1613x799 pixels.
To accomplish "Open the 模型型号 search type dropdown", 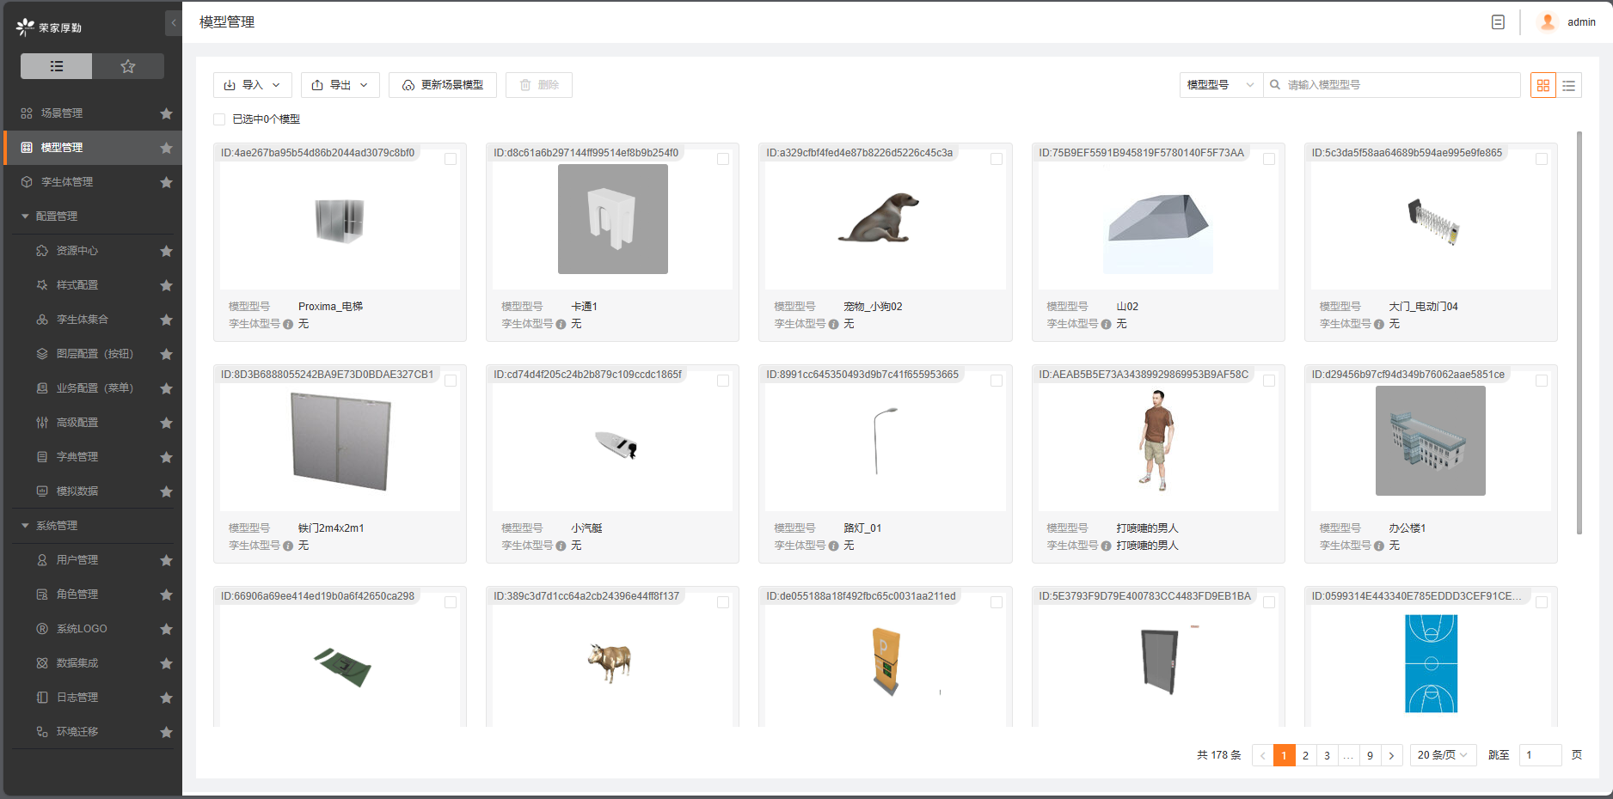I will coord(1220,85).
